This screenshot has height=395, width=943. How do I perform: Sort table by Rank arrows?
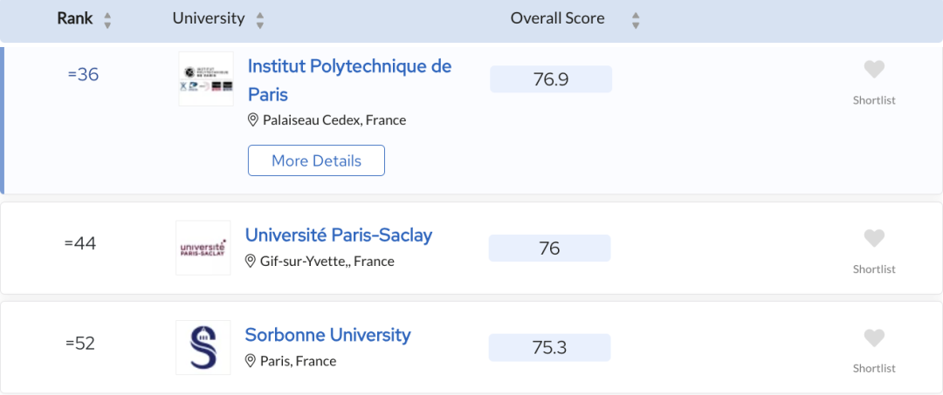click(107, 20)
